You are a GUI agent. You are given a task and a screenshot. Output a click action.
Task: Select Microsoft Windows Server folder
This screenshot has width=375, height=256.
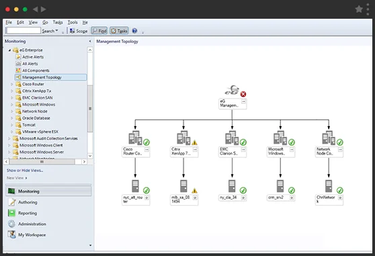point(42,152)
